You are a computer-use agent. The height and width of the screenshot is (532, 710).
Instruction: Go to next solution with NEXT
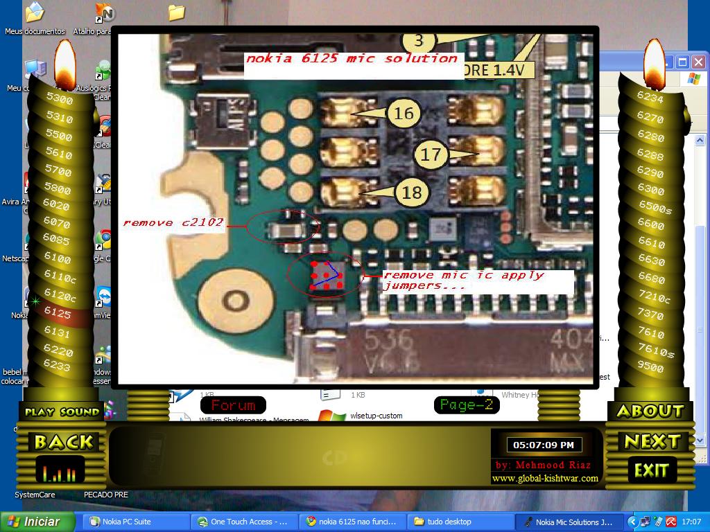coord(652,441)
